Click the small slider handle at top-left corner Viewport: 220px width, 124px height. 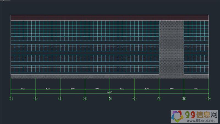3,1
